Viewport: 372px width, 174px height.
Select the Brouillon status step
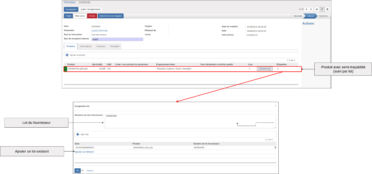pyautogui.click(x=298, y=16)
